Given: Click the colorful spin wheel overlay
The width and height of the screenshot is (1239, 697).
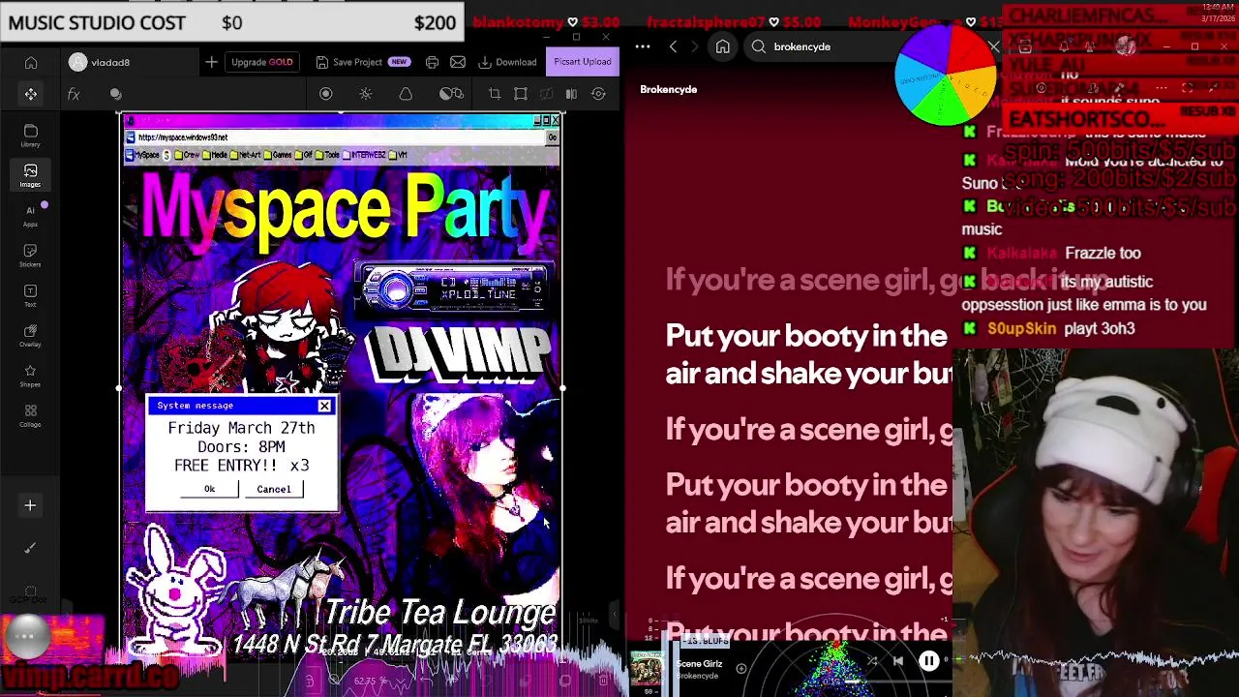Looking at the screenshot, I should 946,76.
